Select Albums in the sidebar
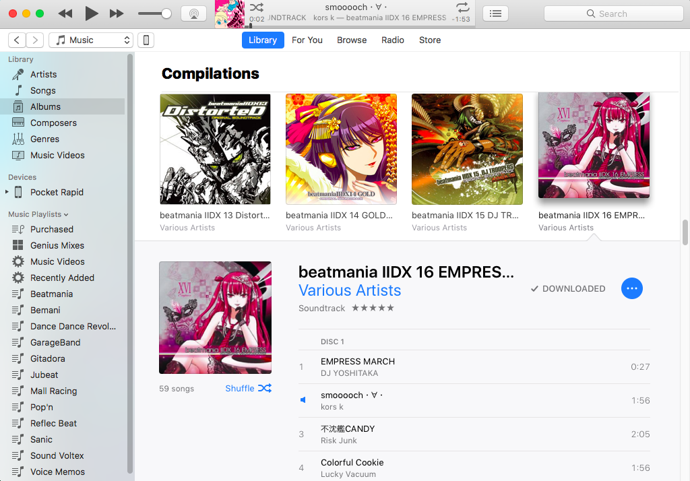The width and height of the screenshot is (690, 481). [x=63, y=107]
